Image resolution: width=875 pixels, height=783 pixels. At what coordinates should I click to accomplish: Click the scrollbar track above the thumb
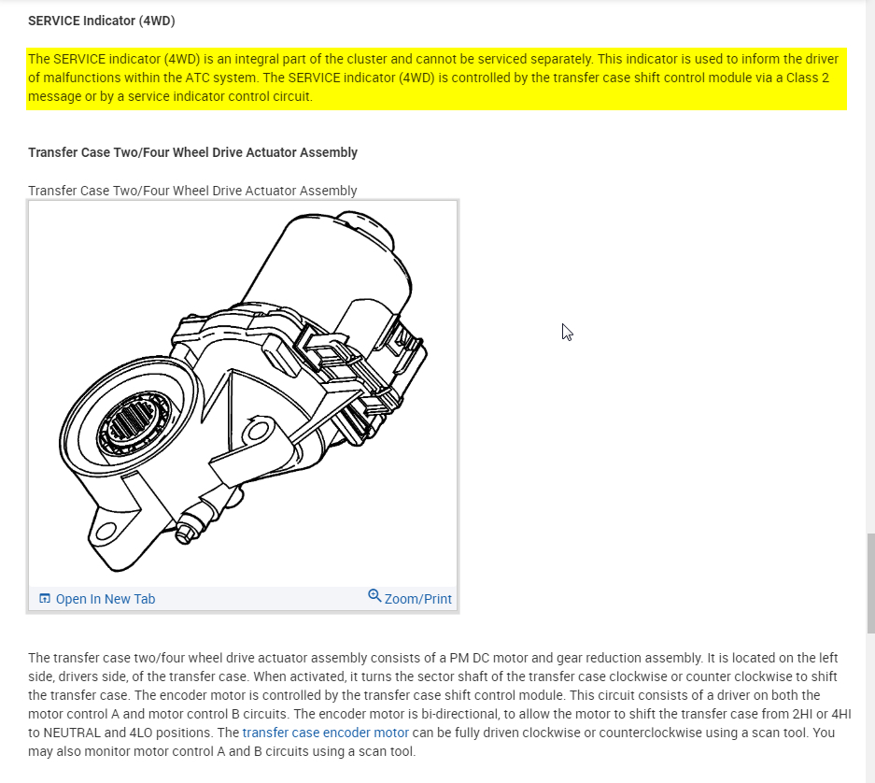click(870, 268)
